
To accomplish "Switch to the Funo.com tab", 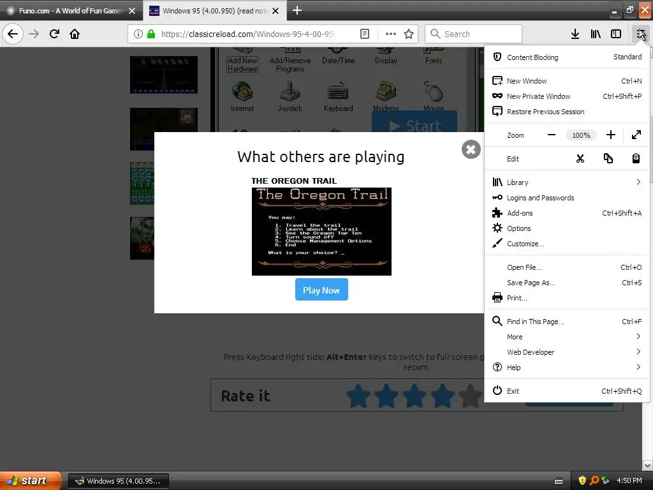I will [x=70, y=11].
